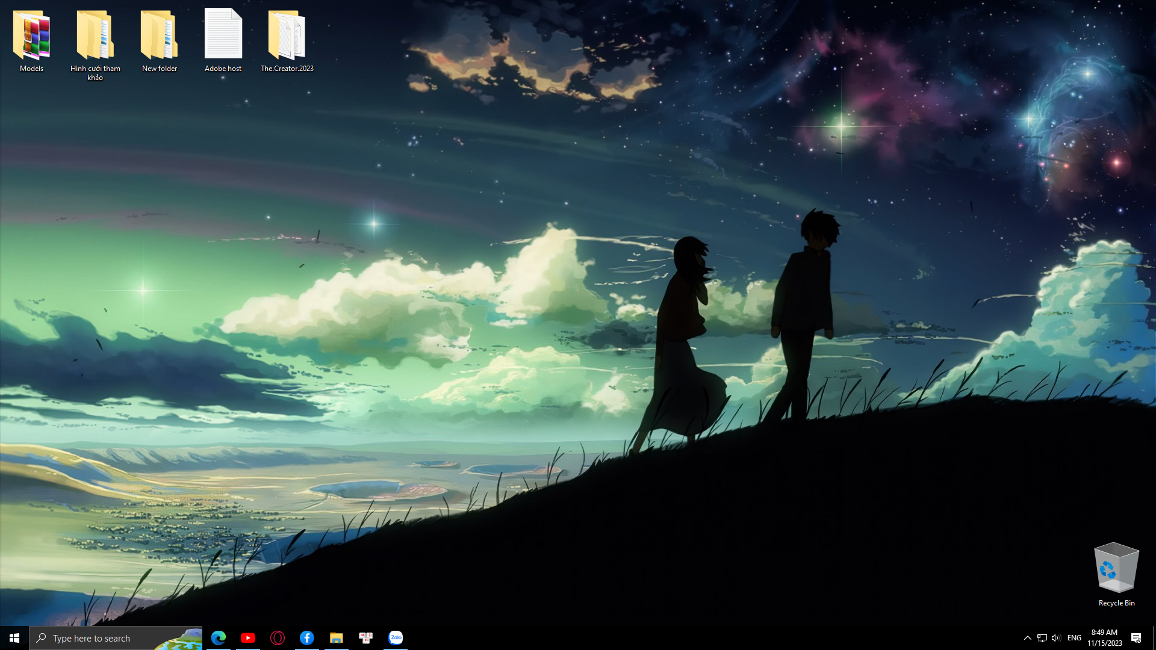The width and height of the screenshot is (1156, 650).
Task: Select the 'Adobe host' file
Action: tap(223, 40)
